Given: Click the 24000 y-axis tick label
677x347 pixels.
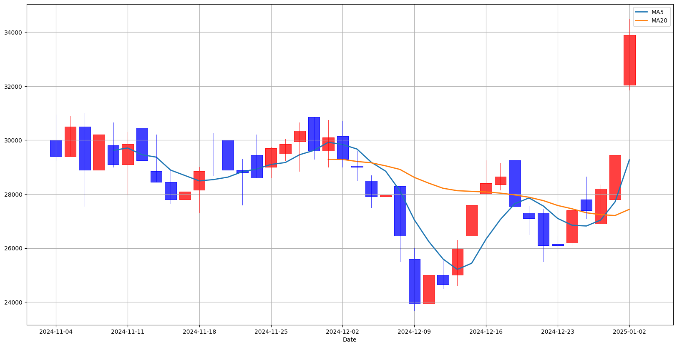Looking at the screenshot, I should coord(15,302).
